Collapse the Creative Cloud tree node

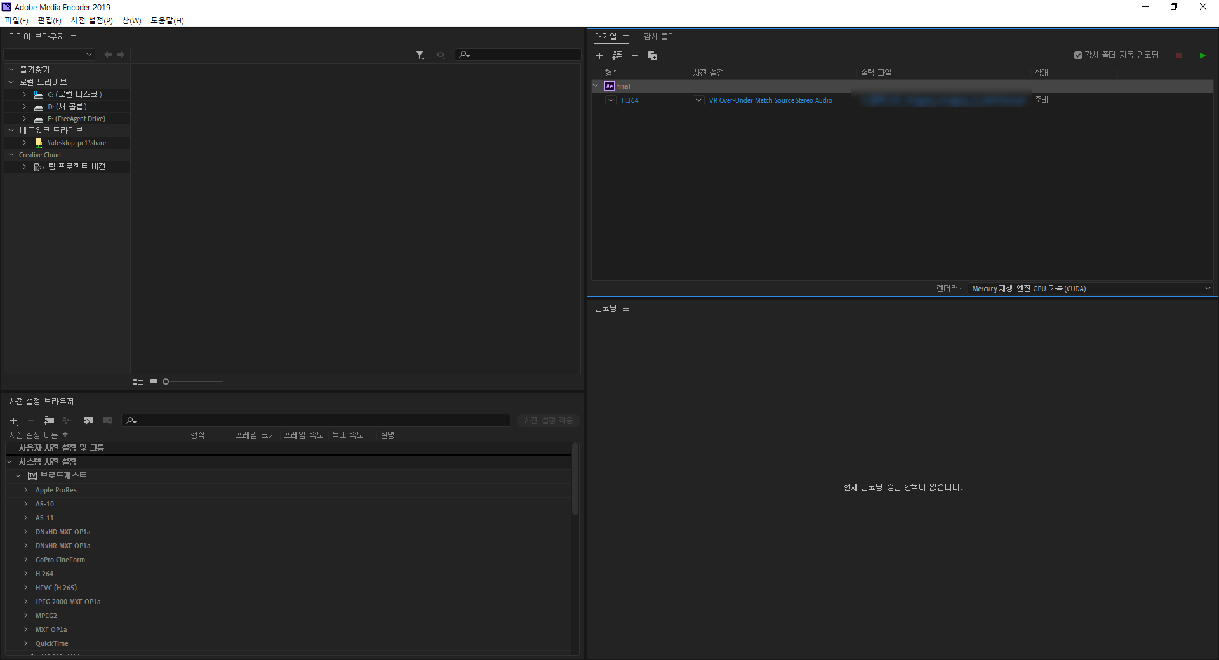11,155
